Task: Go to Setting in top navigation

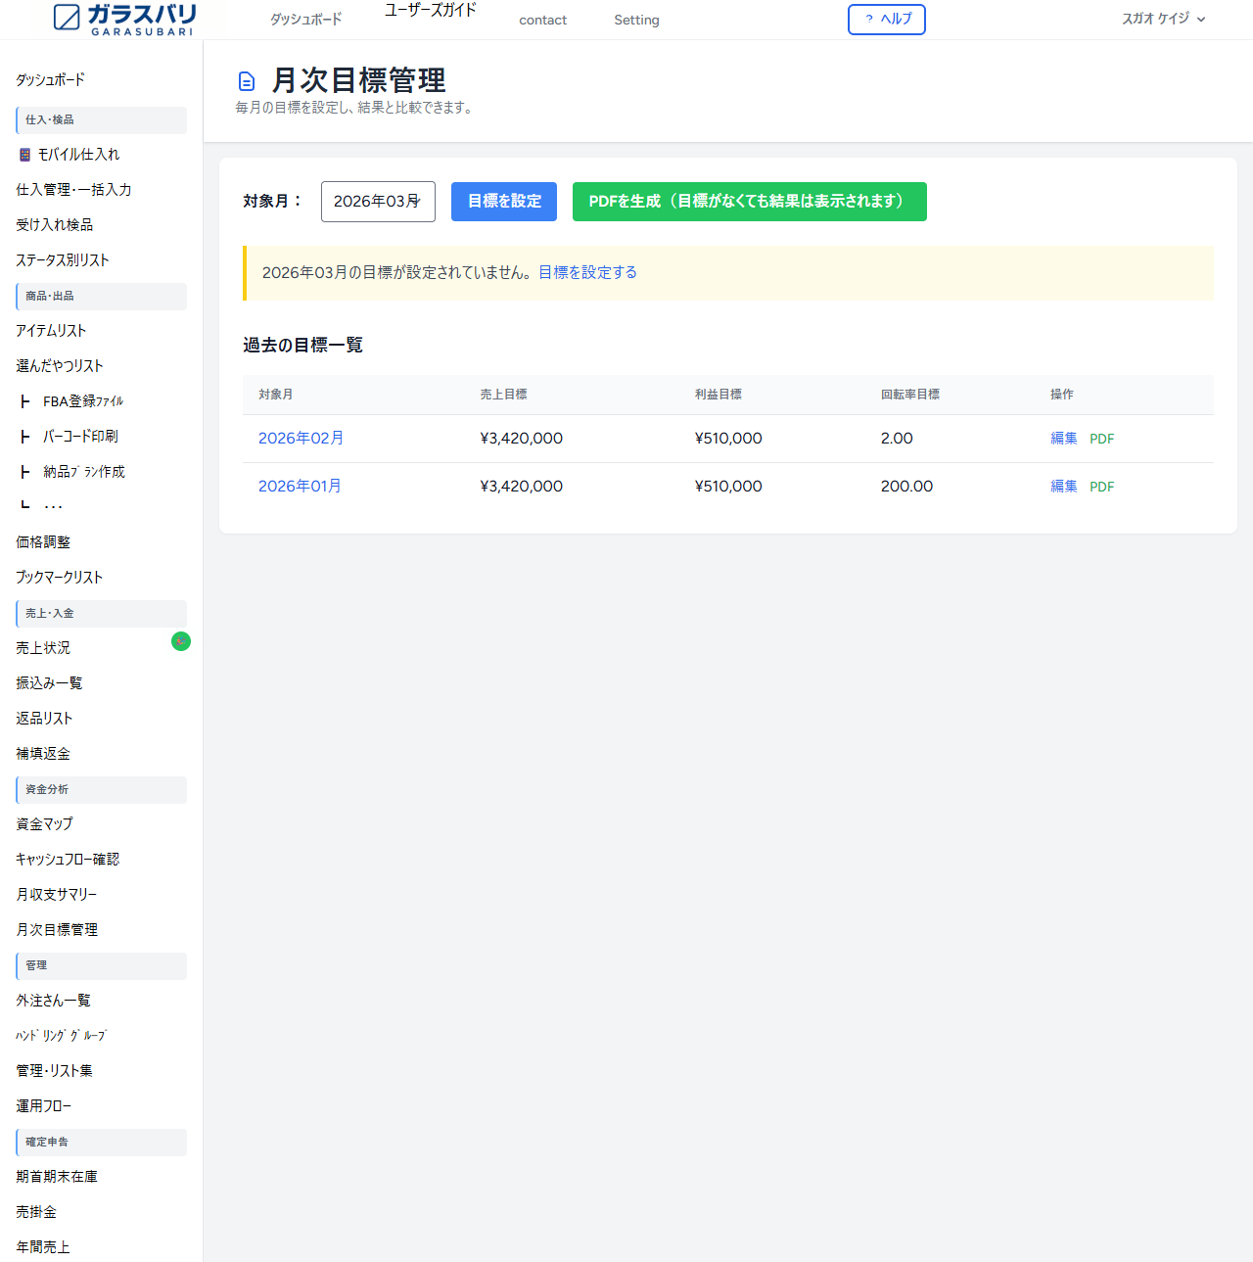Action: 636,20
